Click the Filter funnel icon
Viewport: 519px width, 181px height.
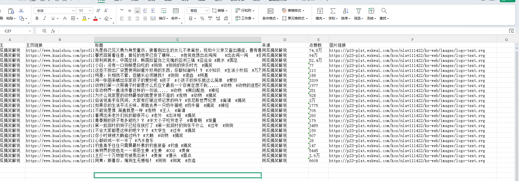[359, 11]
